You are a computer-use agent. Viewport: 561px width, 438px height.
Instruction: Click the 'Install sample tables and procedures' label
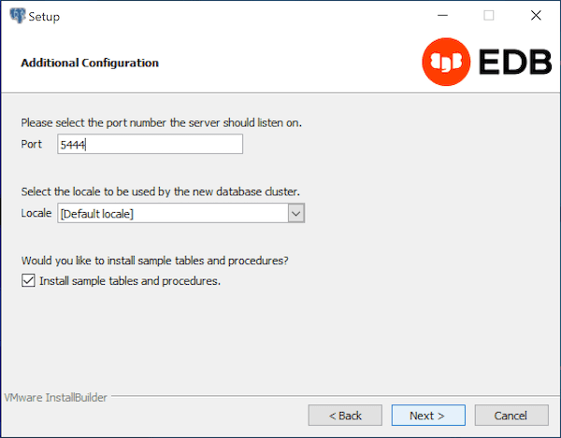click(130, 280)
